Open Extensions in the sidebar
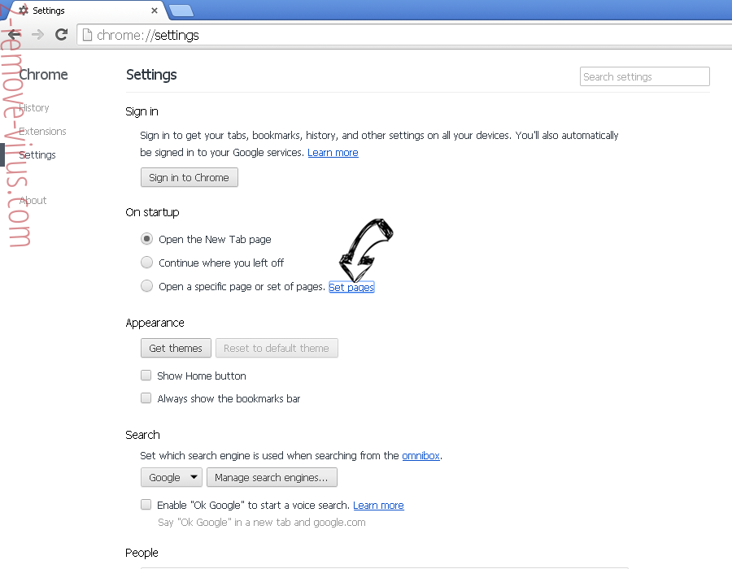This screenshot has height=569, width=732. [x=42, y=132]
